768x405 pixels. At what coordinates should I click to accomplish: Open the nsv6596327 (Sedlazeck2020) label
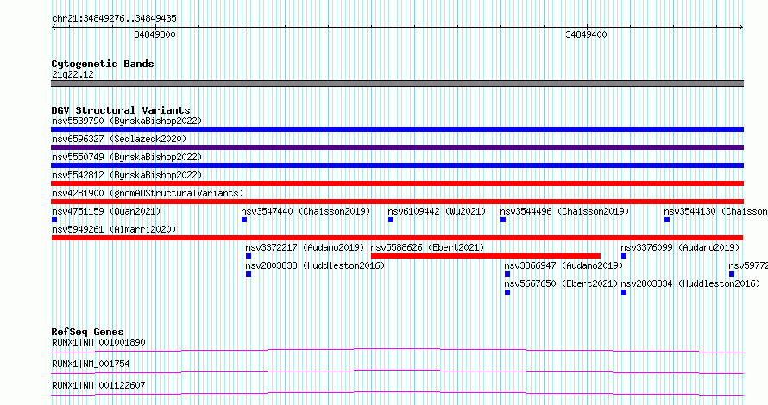119,139
